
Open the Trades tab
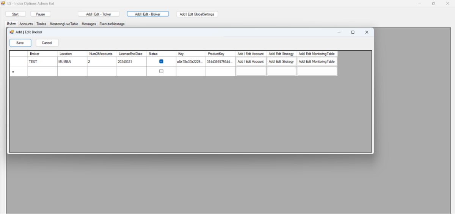[x=41, y=24]
